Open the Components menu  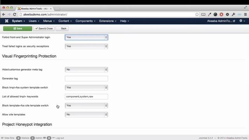[85, 21]
